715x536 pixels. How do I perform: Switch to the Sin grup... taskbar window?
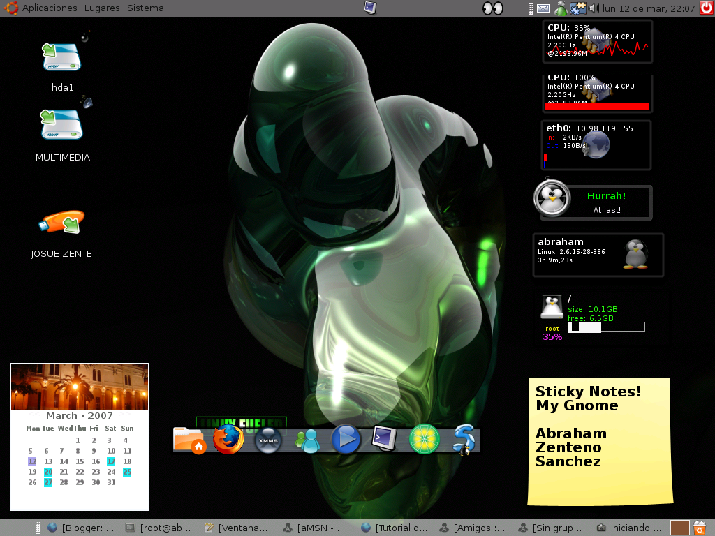pyautogui.click(x=550, y=528)
